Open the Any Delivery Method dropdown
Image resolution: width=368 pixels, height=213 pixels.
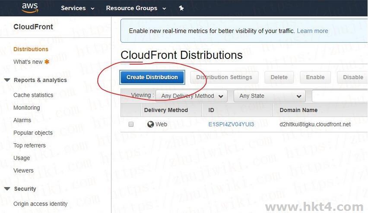tap(191, 96)
